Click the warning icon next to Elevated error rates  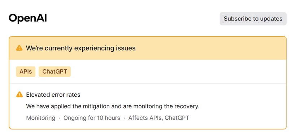click(19, 95)
